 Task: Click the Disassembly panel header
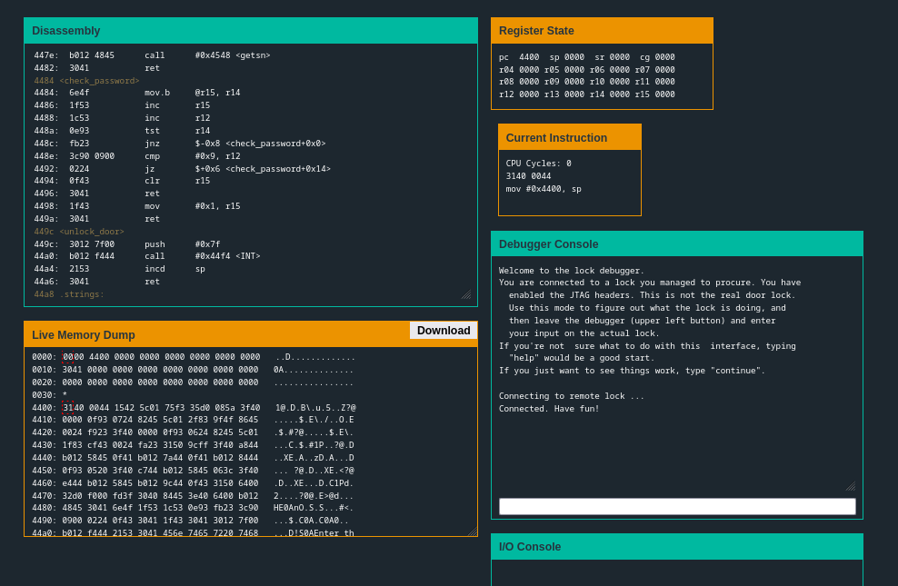pyautogui.click(x=251, y=31)
